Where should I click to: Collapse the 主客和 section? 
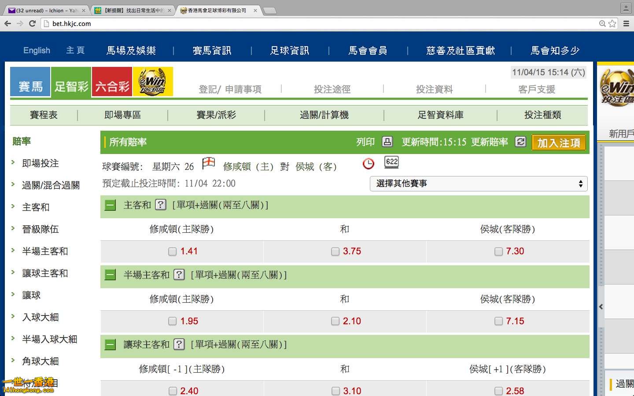[110, 205]
